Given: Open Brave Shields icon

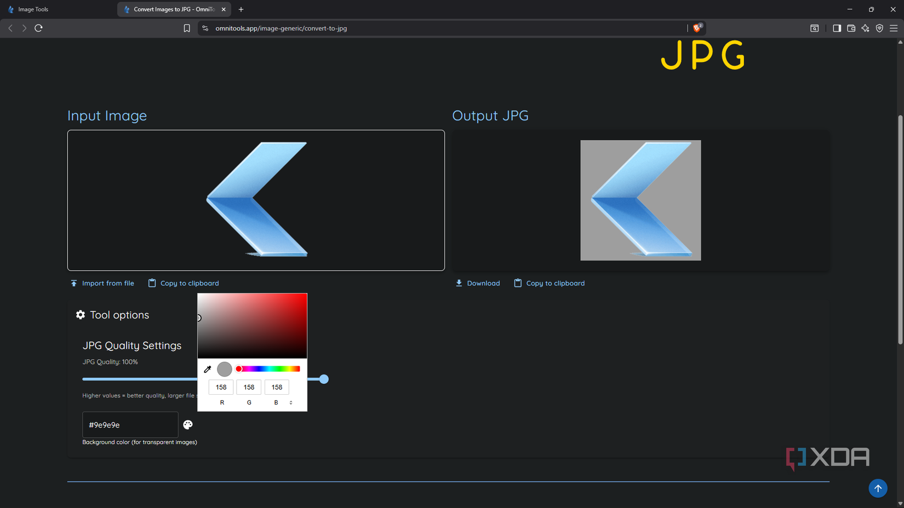Looking at the screenshot, I should tap(697, 27).
